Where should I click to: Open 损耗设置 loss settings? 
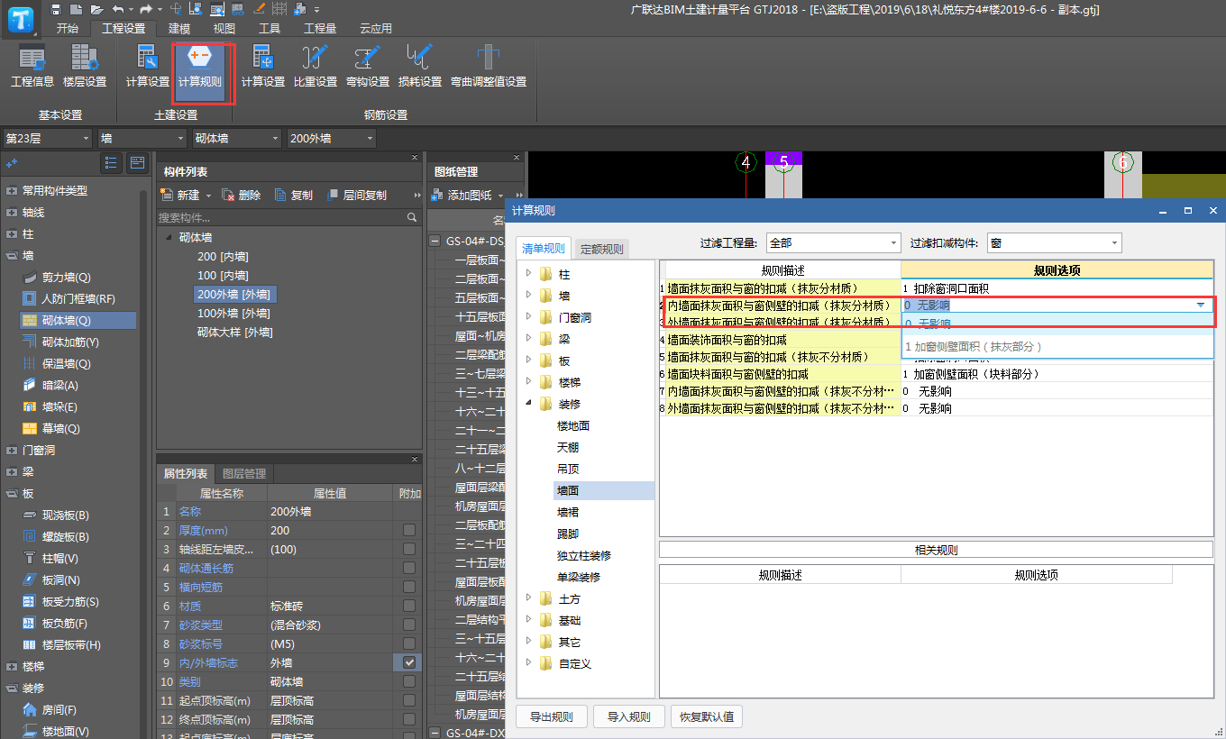click(x=420, y=67)
